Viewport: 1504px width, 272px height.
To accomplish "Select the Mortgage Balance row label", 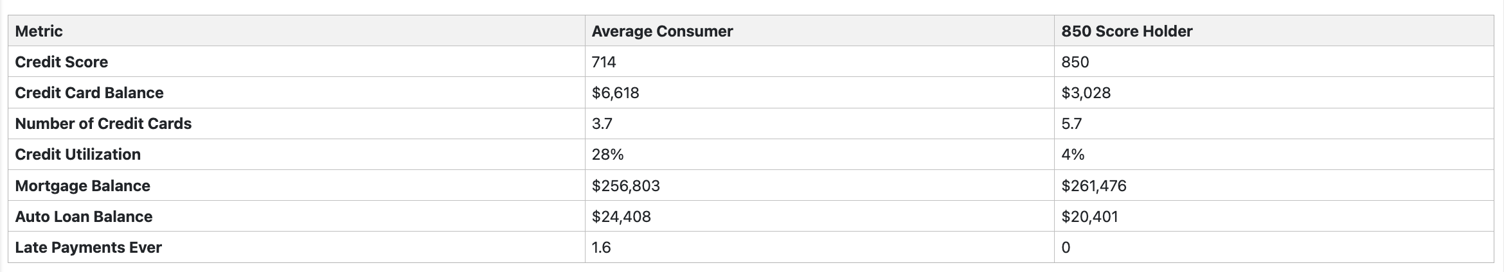I will (x=83, y=185).
